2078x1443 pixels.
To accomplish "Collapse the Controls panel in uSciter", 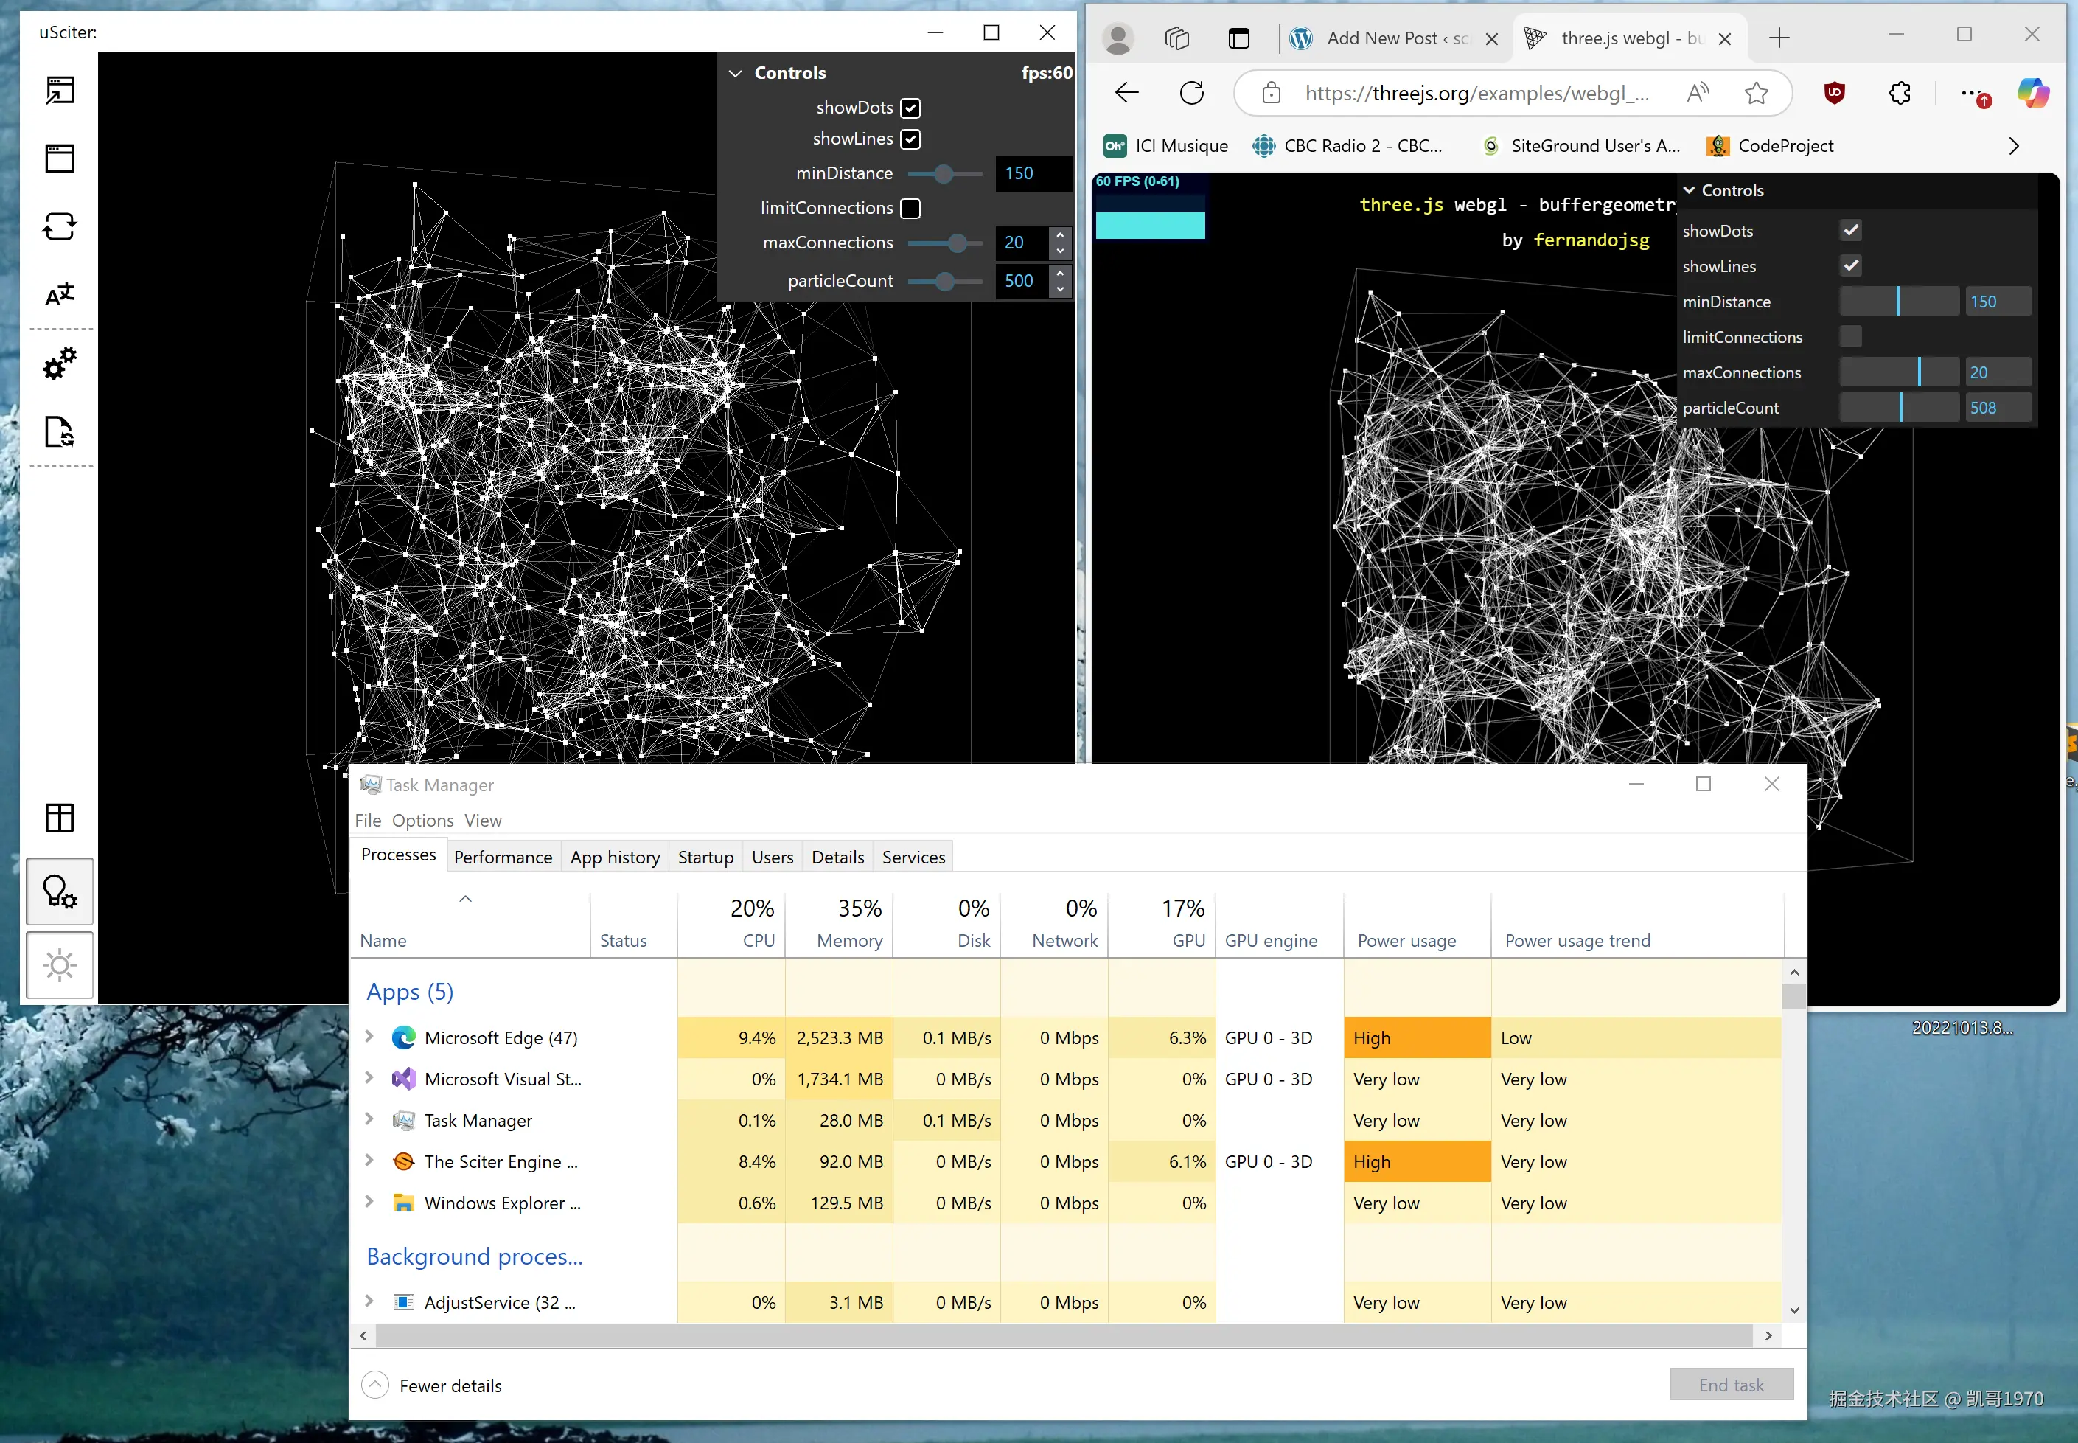I will pyautogui.click(x=736, y=73).
